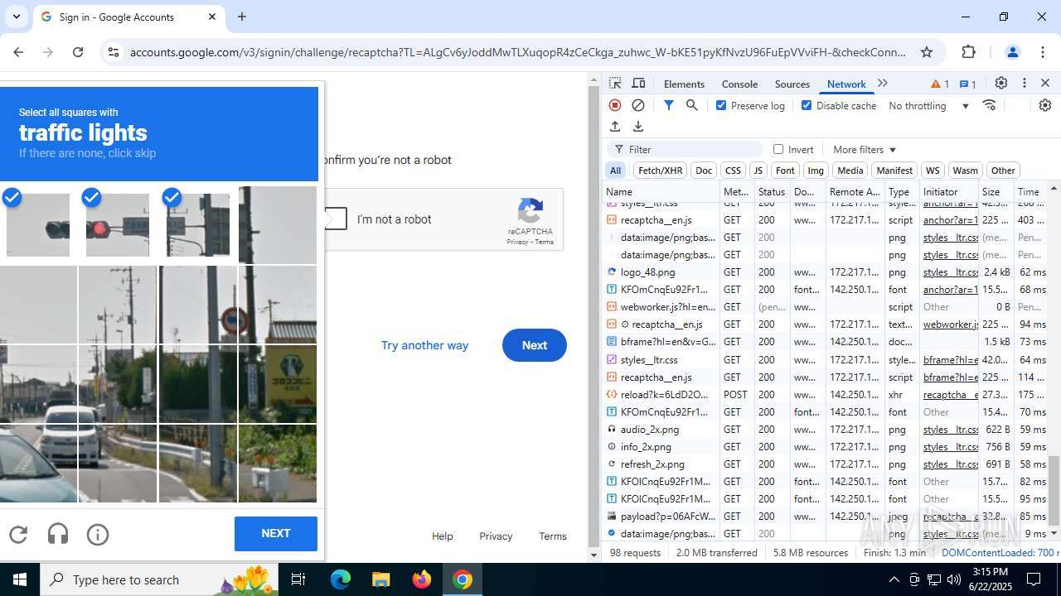Deselect the third checked captcha tile
This screenshot has height=596, width=1061.
(x=197, y=225)
